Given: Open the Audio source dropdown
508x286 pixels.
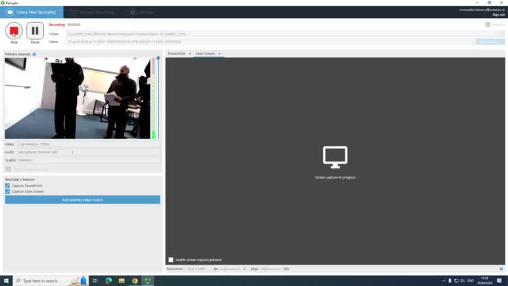Looking at the screenshot, I should pos(88,152).
